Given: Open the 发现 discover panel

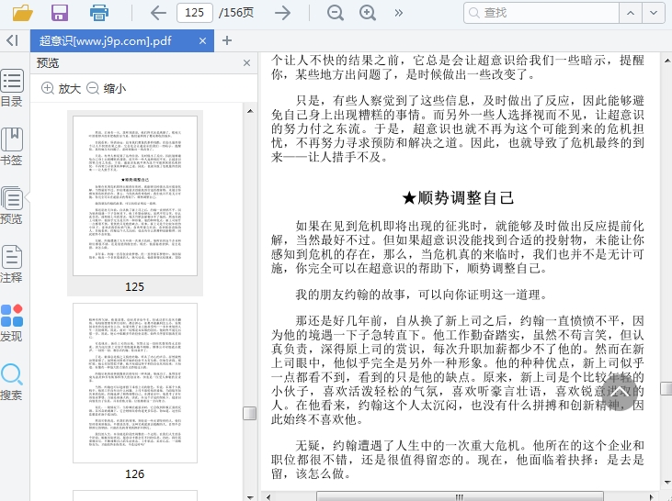Looking at the screenshot, I should [12, 323].
